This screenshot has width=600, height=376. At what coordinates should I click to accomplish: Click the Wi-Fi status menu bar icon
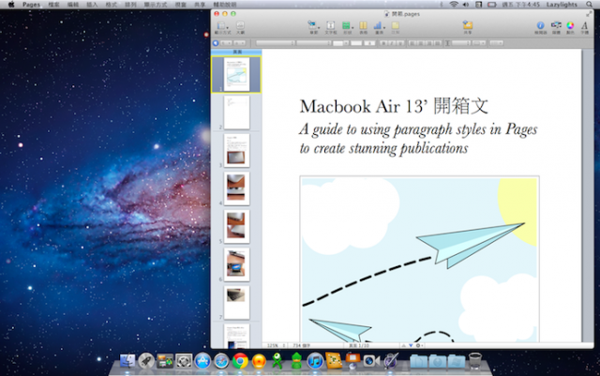click(x=454, y=4)
